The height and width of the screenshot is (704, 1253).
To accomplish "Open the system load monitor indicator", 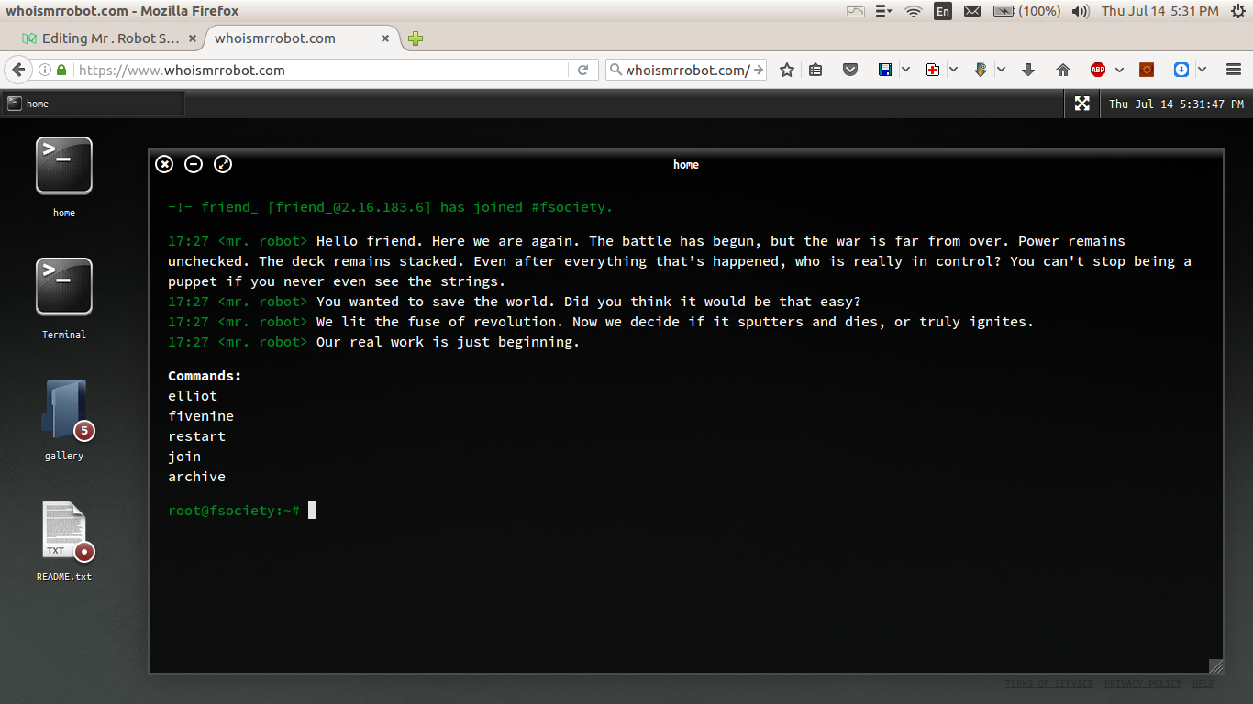I will pos(855,11).
